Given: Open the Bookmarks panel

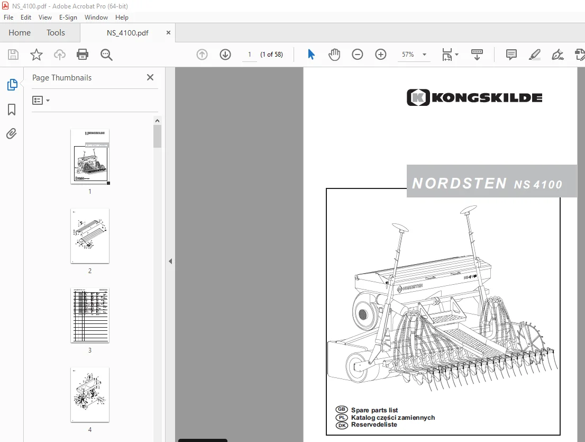Looking at the screenshot, I should point(12,110).
